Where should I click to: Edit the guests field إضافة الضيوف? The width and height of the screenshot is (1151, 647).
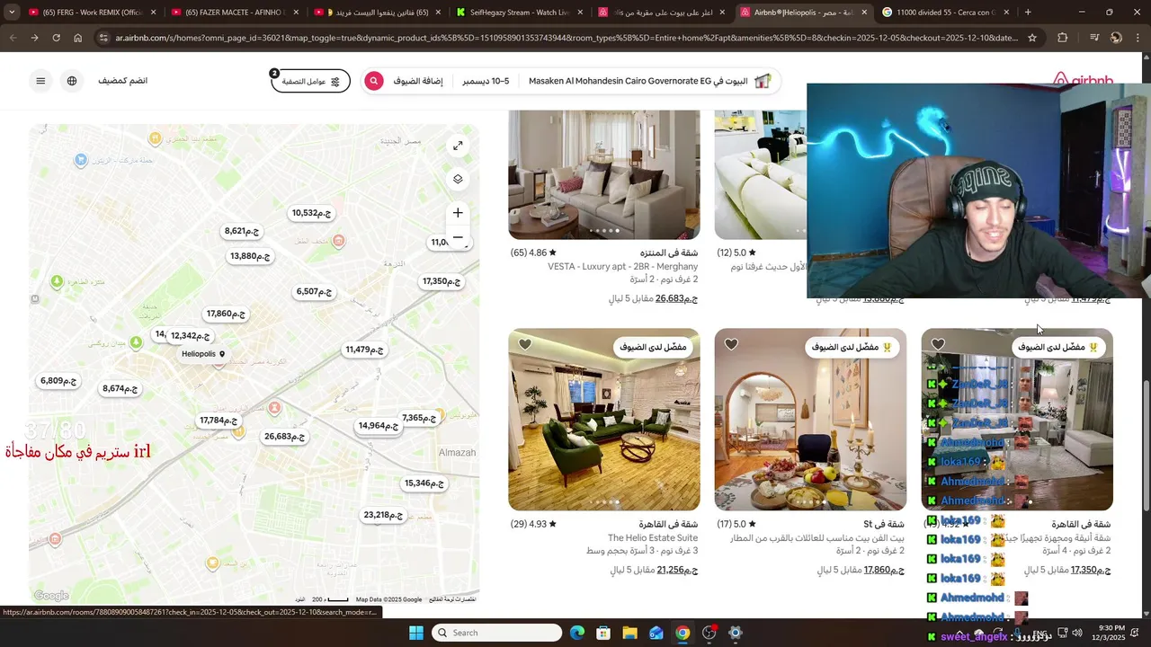[418, 81]
